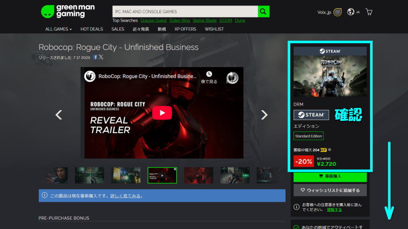Add game to wishlist button
Image resolution: width=408 pixels, height=229 pixels.
click(330, 190)
